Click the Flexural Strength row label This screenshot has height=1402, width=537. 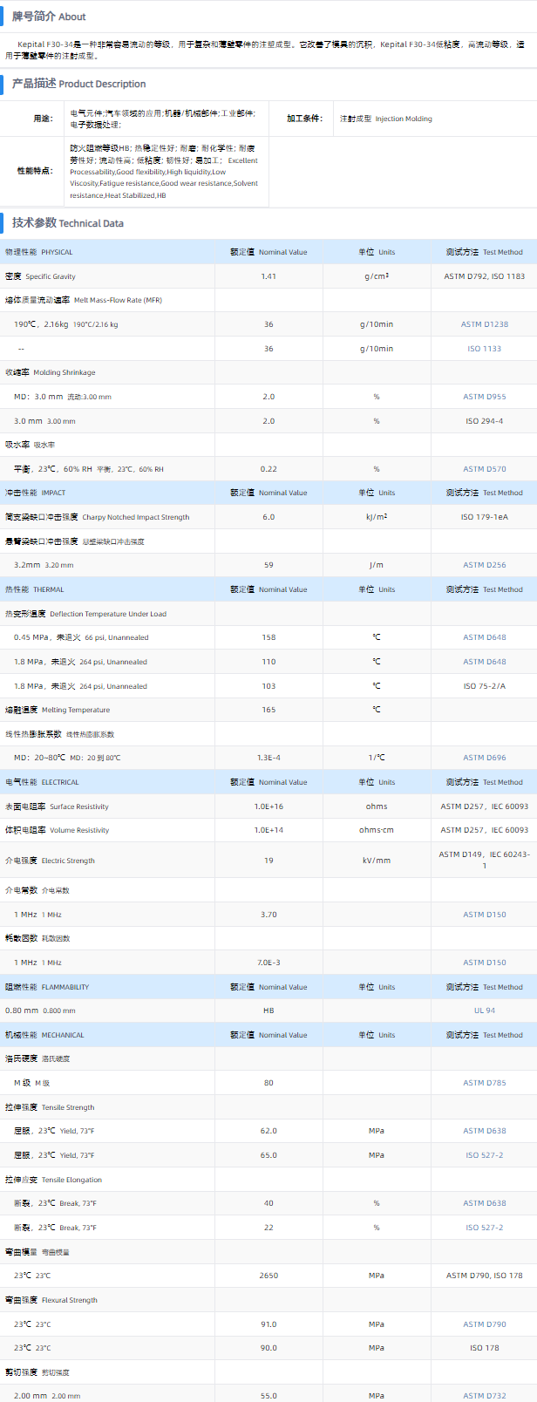(51, 1300)
